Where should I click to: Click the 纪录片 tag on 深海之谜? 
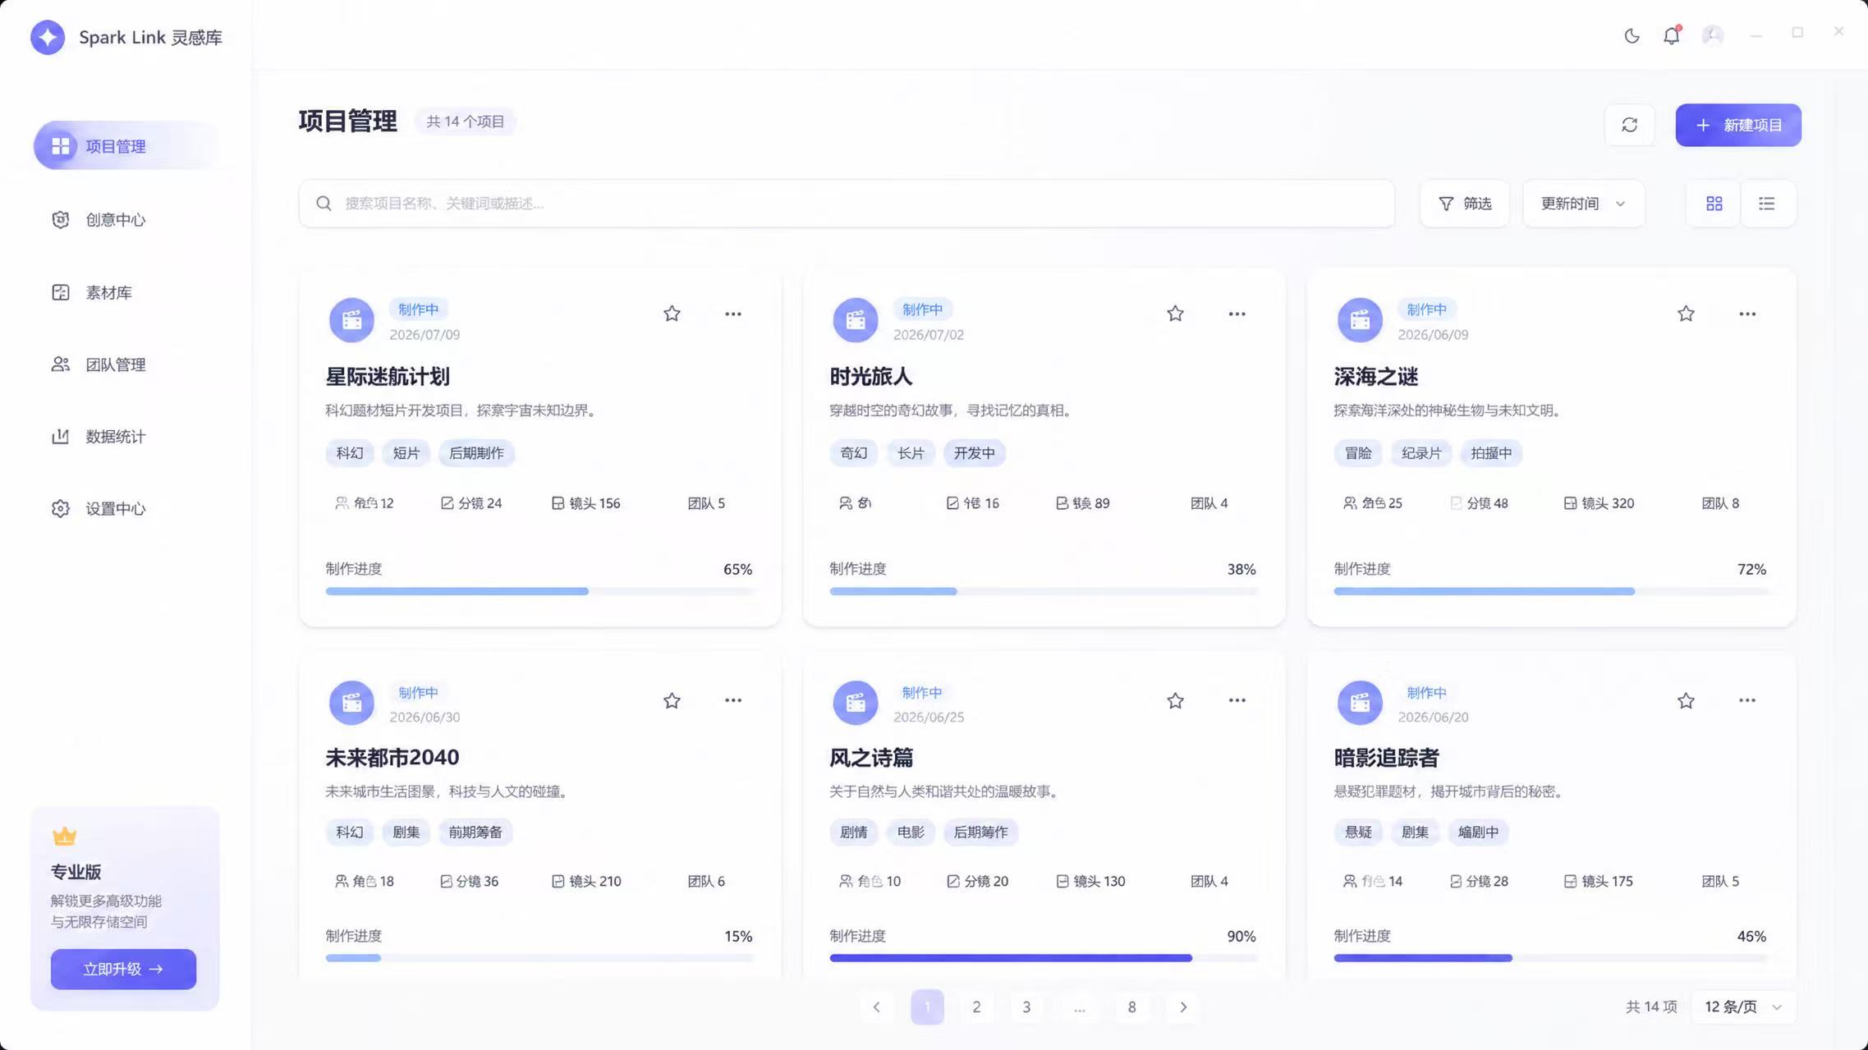[x=1421, y=453]
